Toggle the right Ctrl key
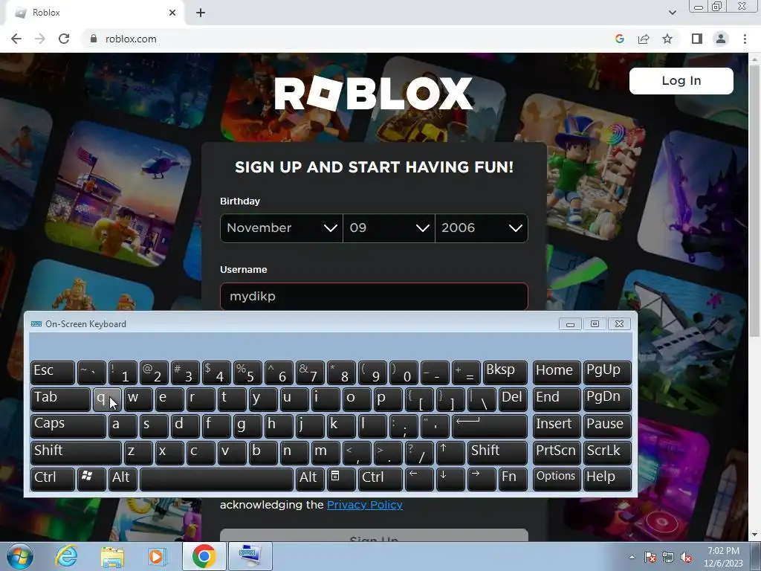 pos(380,479)
